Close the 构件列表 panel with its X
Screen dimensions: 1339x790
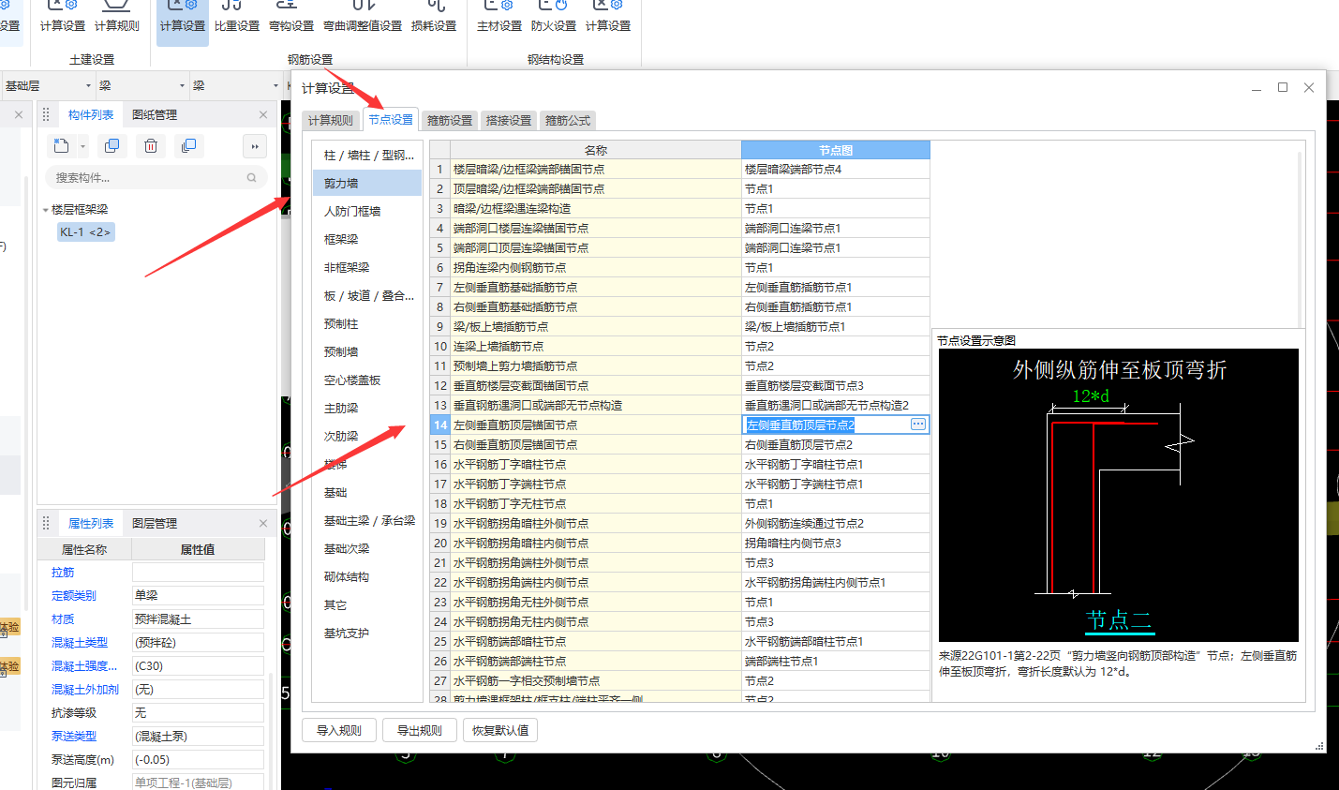click(263, 114)
